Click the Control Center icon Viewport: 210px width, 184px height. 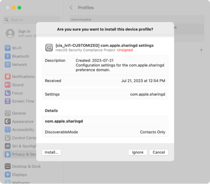point(8,138)
